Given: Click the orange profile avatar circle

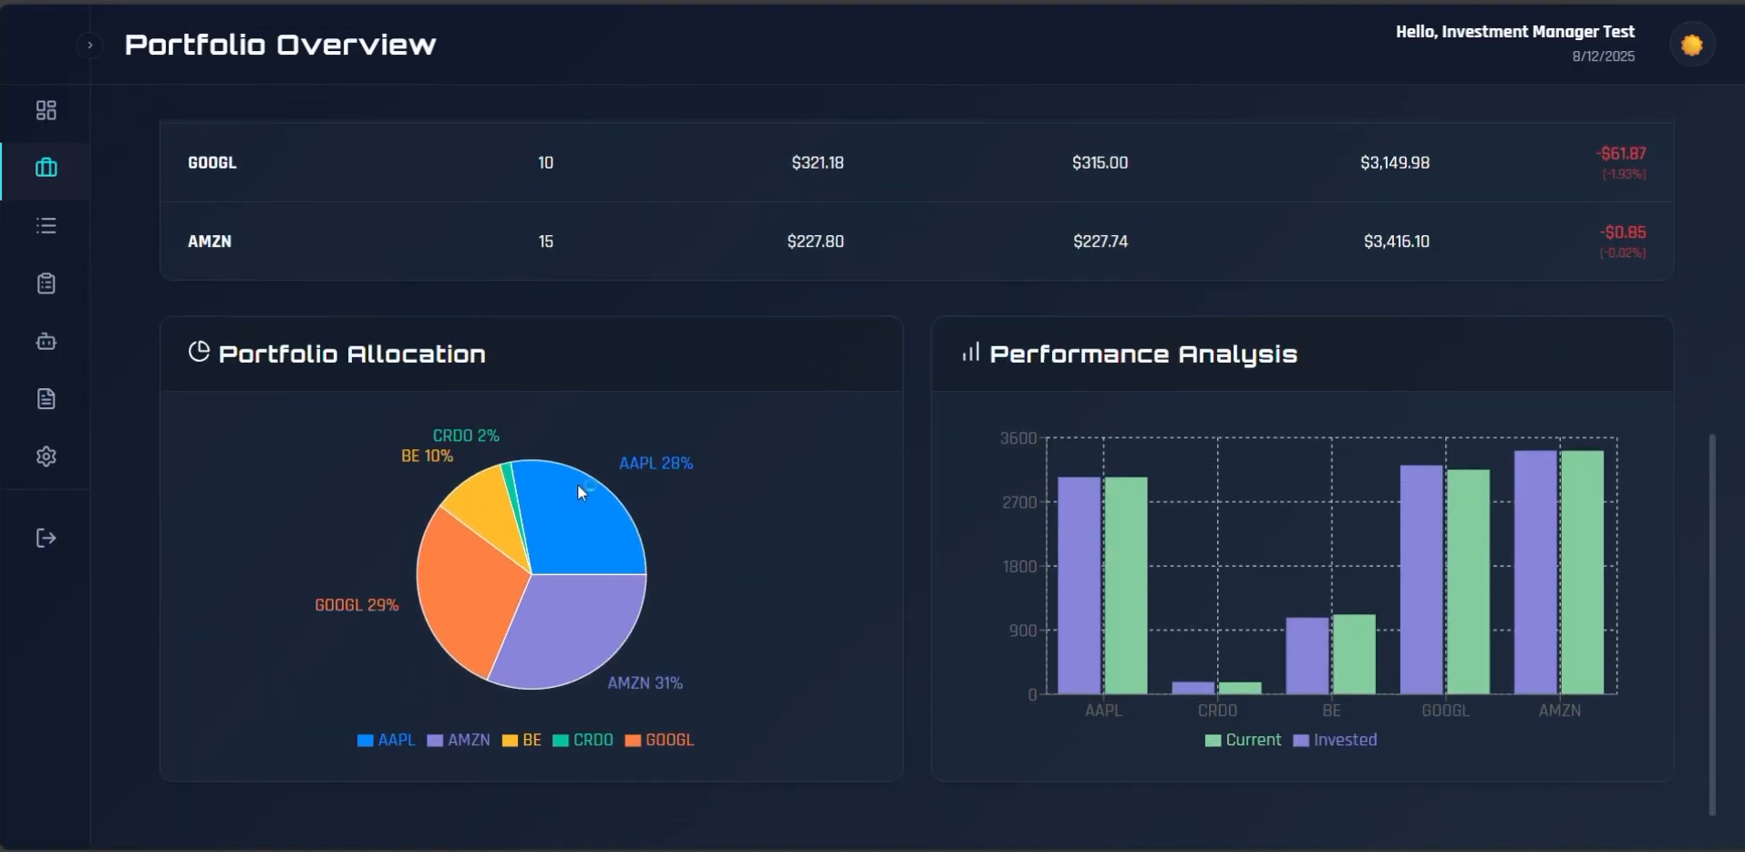Looking at the screenshot, I should pos(1693,44).
